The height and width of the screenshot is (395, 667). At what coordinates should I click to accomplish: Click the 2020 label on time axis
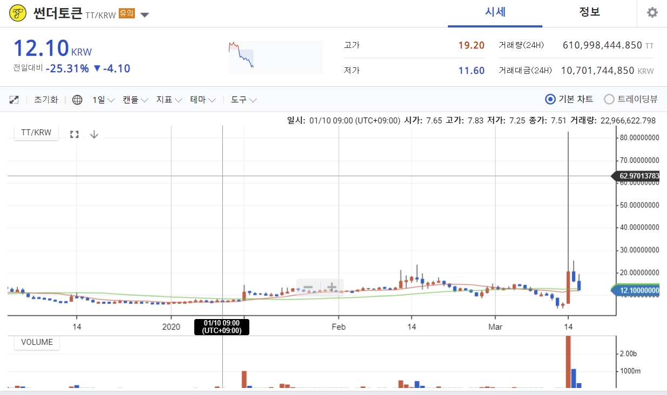pyautogui.click(x=171, y=327)
